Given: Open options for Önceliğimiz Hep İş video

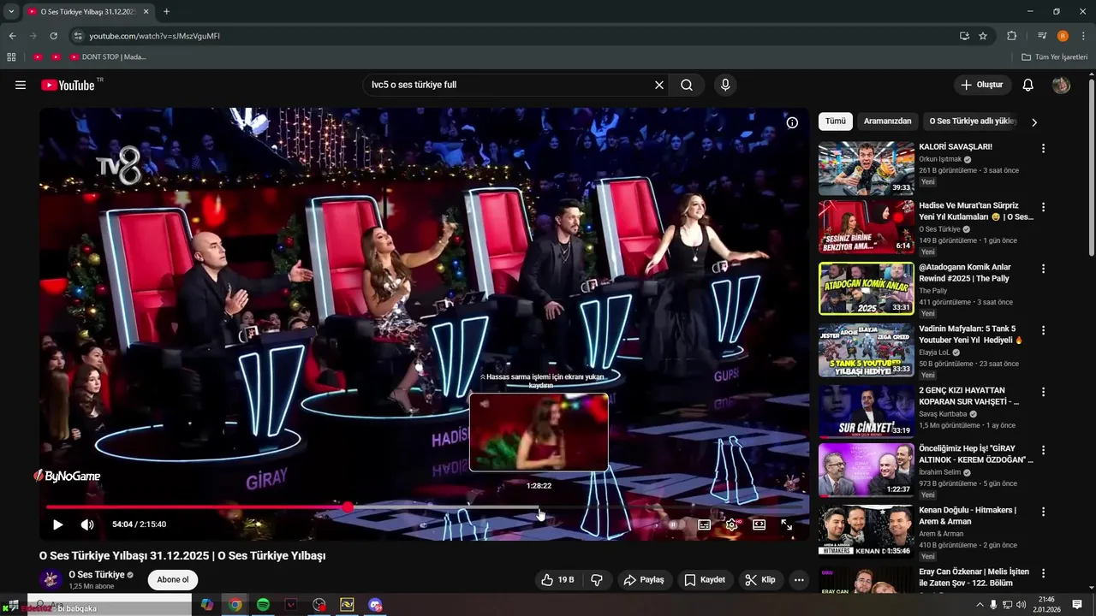Looking at the screenshot, I should pyautogui.click(x=1043, y=450).
